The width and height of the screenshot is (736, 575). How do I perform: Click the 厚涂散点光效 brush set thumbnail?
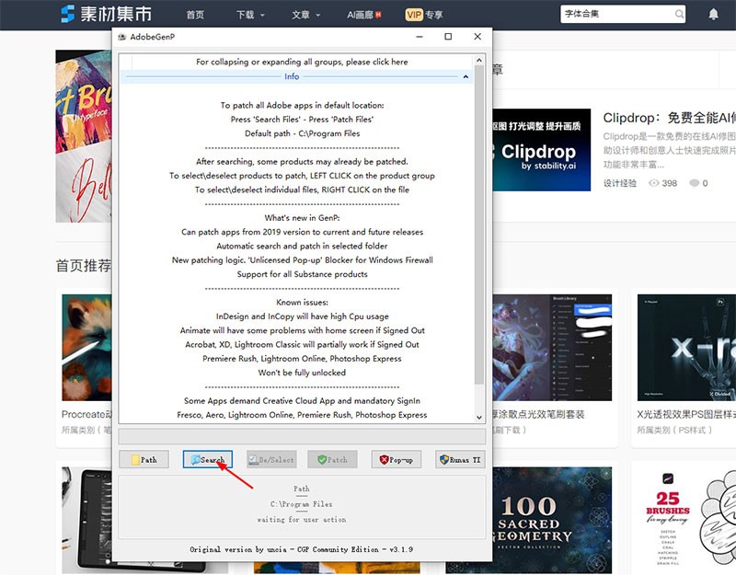552,348
